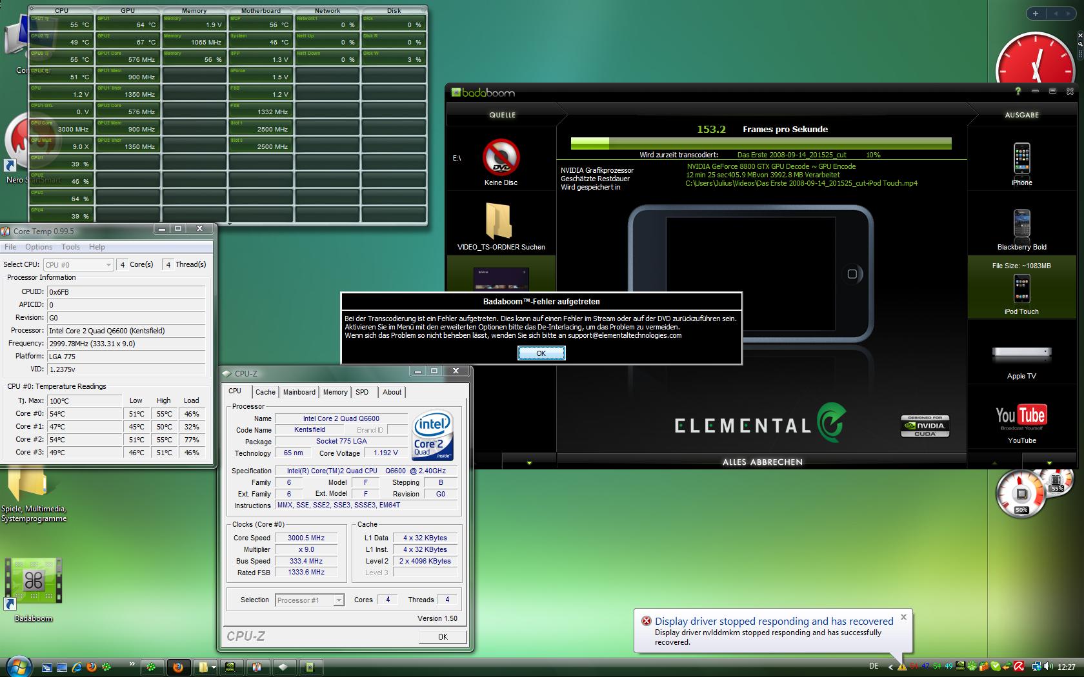This screenshot has height=677, width=1084.
Task: Open the File menu in Core Temp
Action: coord(10,247)
